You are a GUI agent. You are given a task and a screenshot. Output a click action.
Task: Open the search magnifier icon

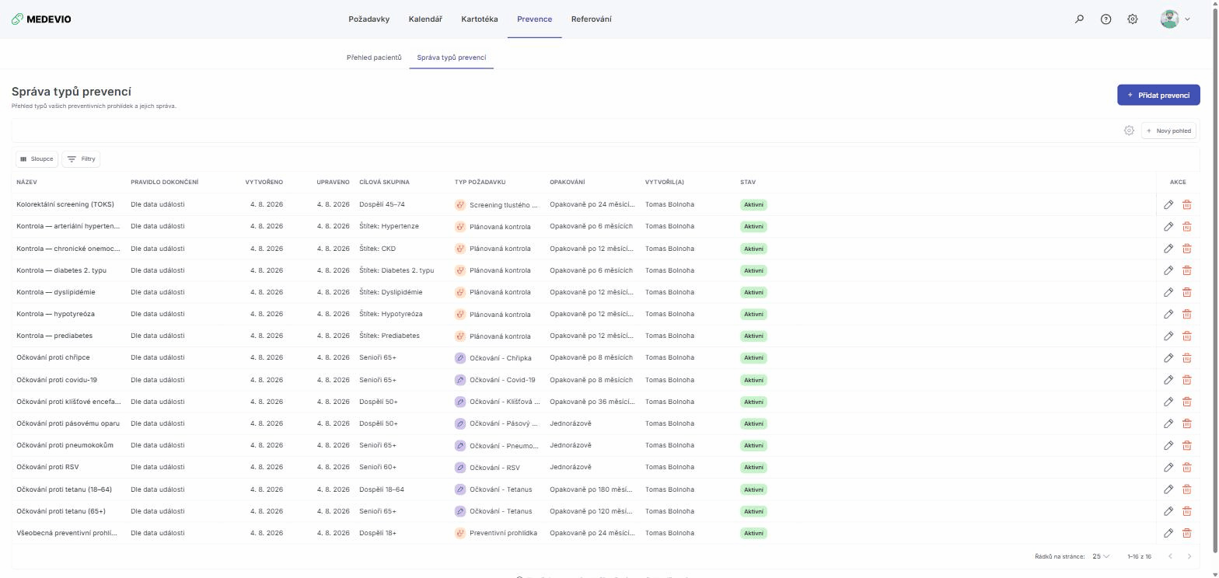click(x=1079, y=19)
